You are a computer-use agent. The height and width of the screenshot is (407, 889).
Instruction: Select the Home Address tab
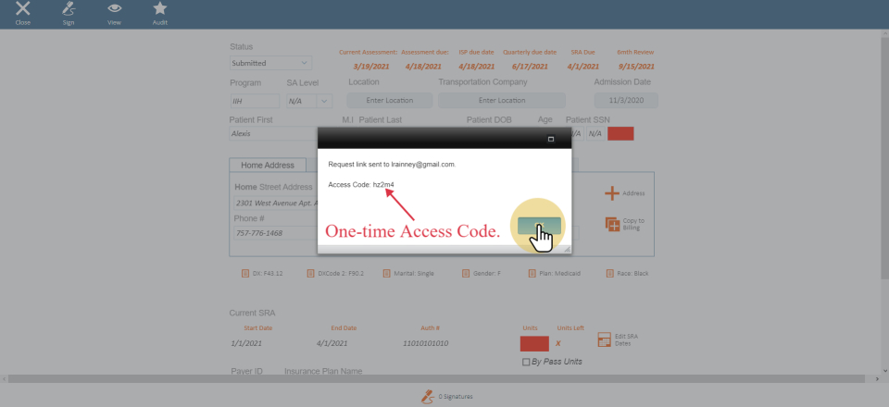pyautogui.click(x=267, y=166)
